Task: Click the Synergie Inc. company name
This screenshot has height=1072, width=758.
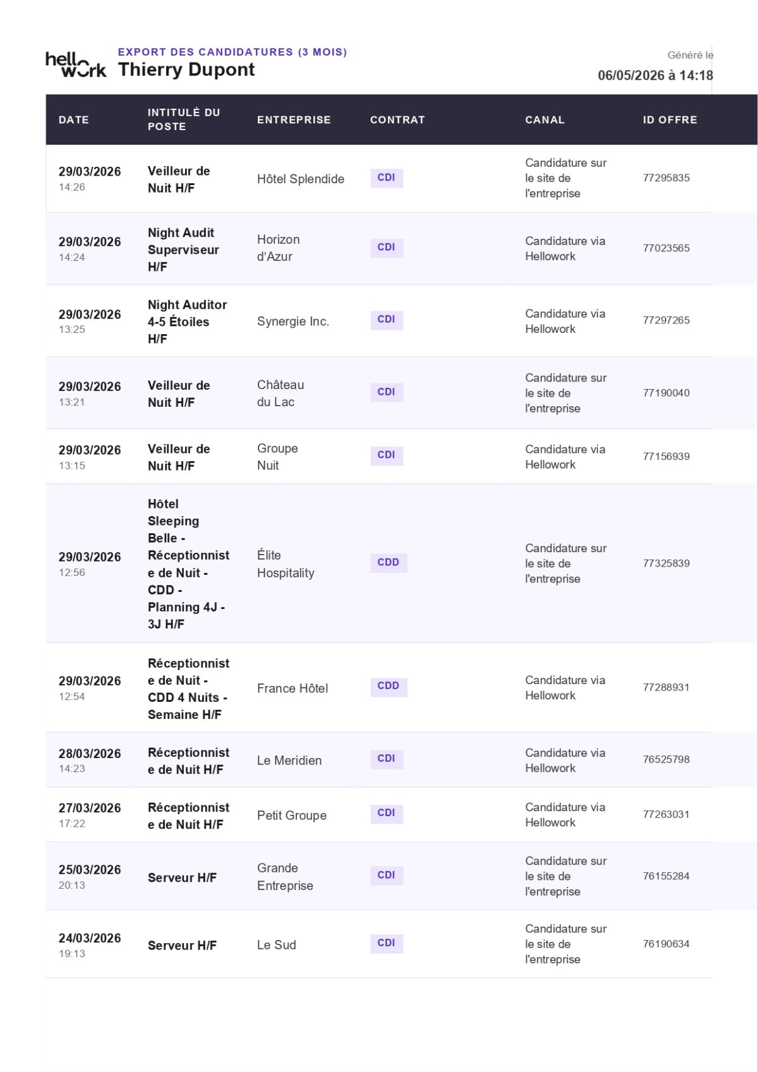Action: click(x=293, y=321)
